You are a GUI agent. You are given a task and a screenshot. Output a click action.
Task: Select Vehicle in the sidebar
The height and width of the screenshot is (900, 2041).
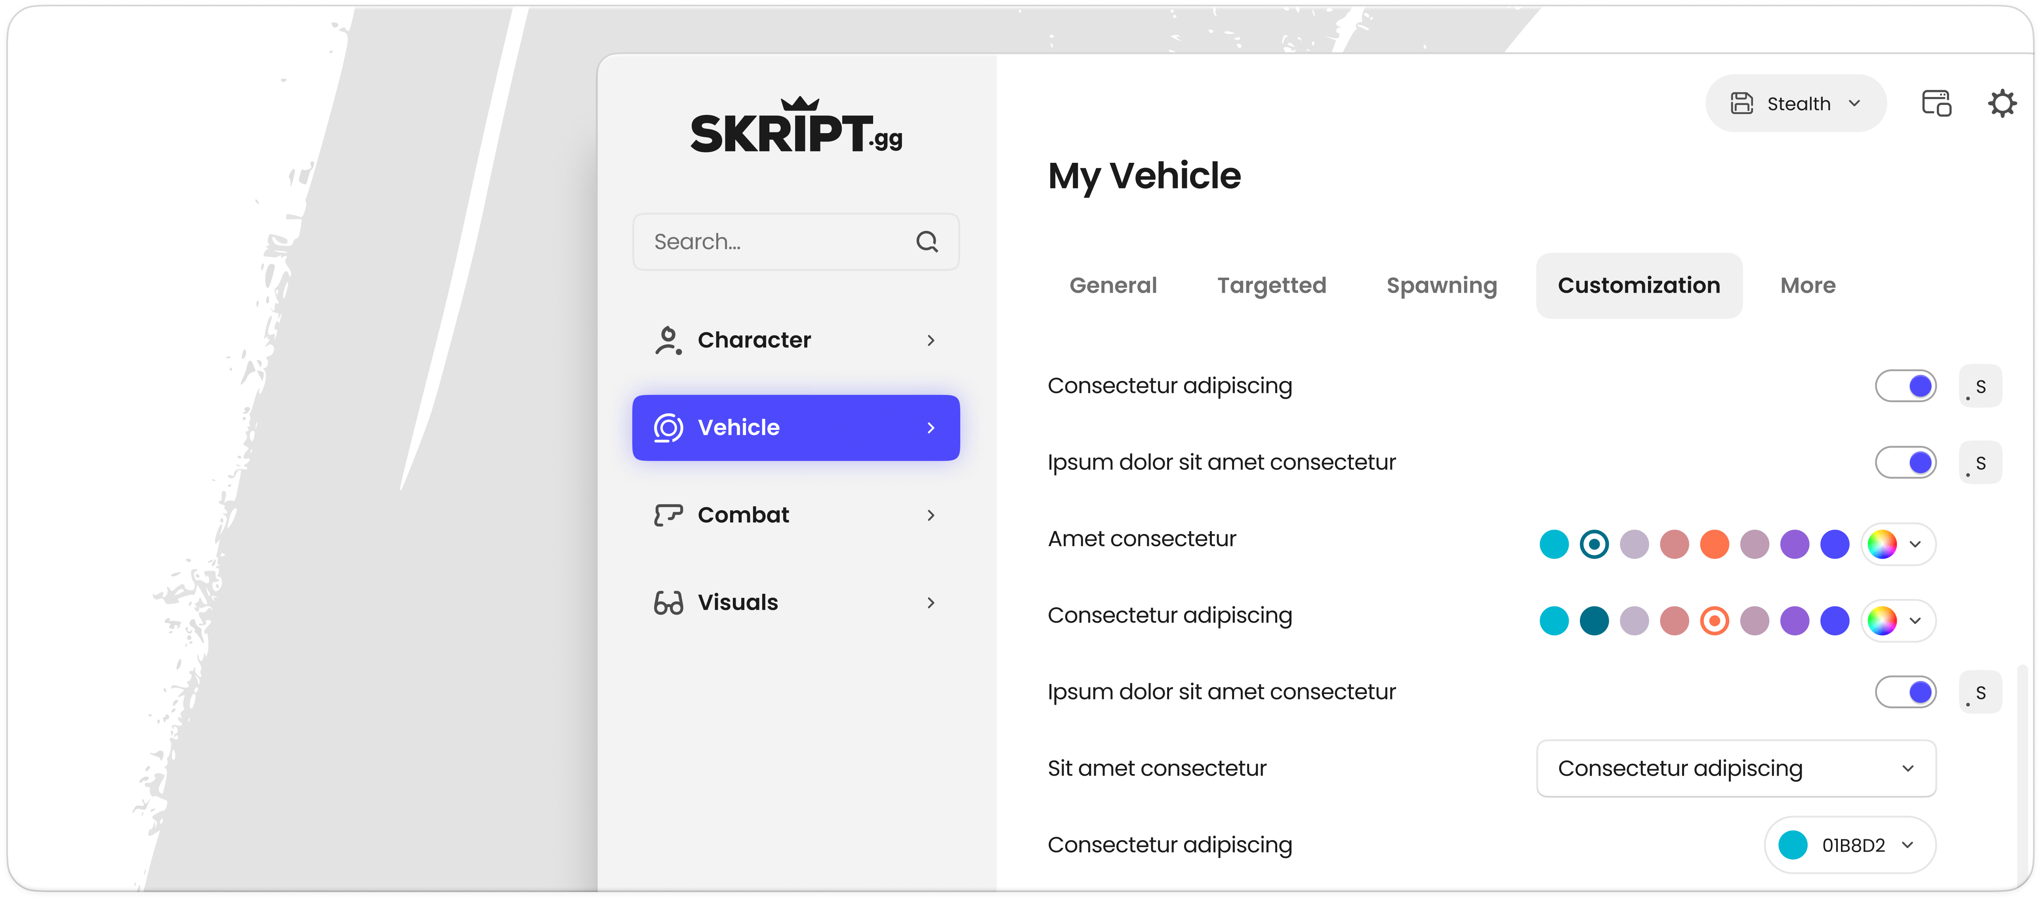[x=795, y=428]
